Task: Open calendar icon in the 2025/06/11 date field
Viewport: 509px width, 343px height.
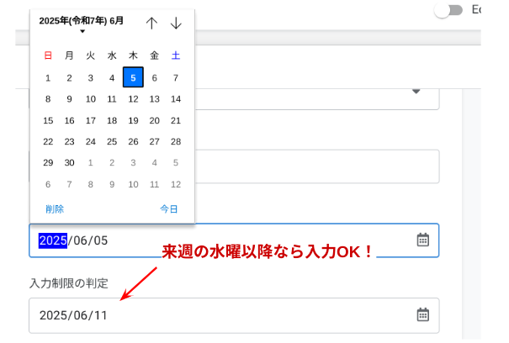Action: 422,314
